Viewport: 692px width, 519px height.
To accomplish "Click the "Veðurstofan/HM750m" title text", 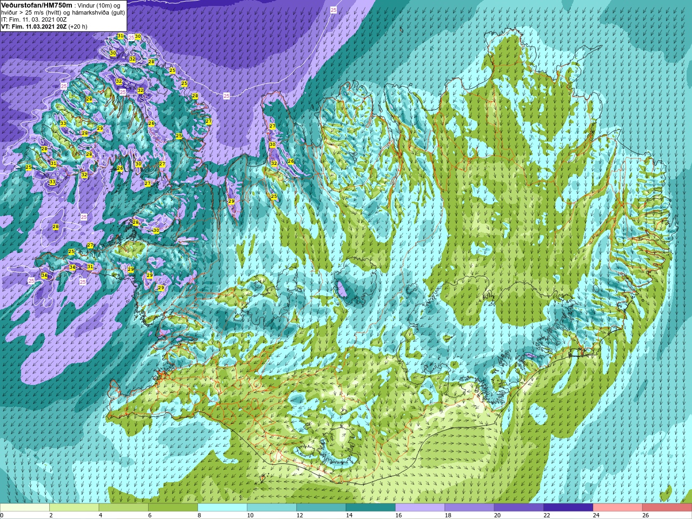I will point(36,5).
